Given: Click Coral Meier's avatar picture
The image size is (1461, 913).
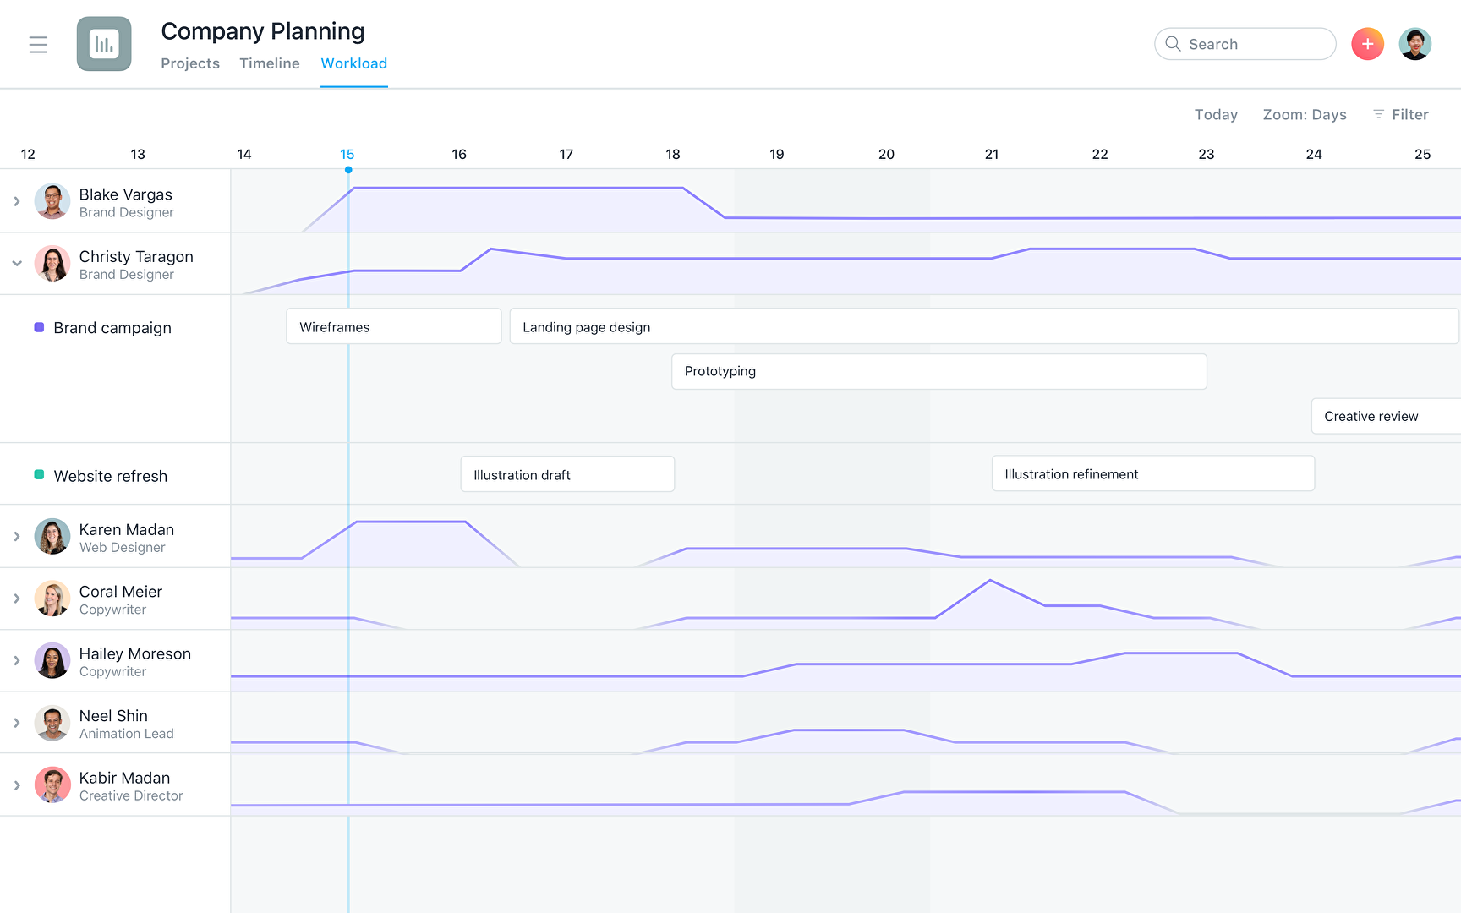Looking at the screenshot, I should point(52,599).
